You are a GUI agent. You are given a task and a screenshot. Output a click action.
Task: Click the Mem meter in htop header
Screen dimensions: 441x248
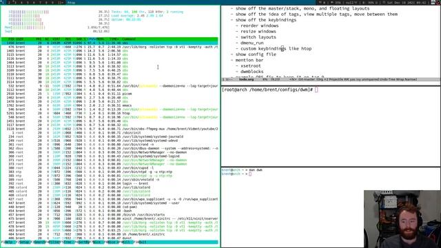(x=57, y=28)
